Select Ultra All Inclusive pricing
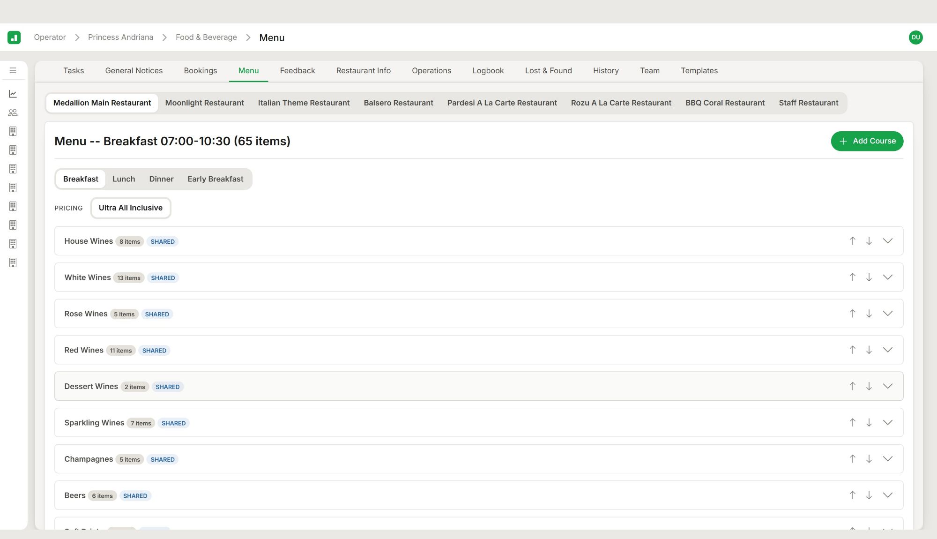 tap(131, 208)
